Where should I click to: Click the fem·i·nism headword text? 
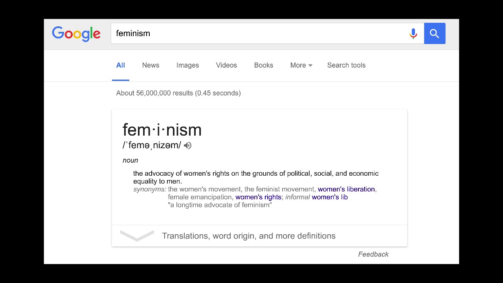[x=162, y=130]
